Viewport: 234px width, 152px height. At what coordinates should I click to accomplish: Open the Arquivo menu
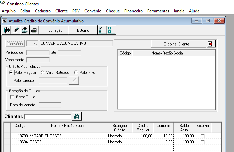(x=9, y=11)
